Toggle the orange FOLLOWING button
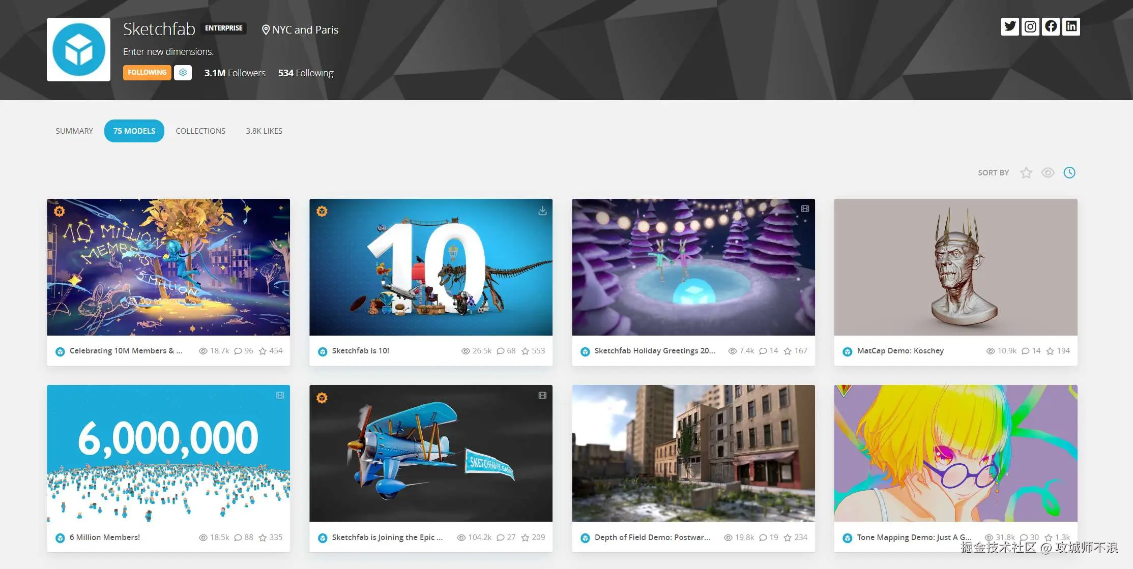This screenshot has width=1133, height=569. [147, 73]
